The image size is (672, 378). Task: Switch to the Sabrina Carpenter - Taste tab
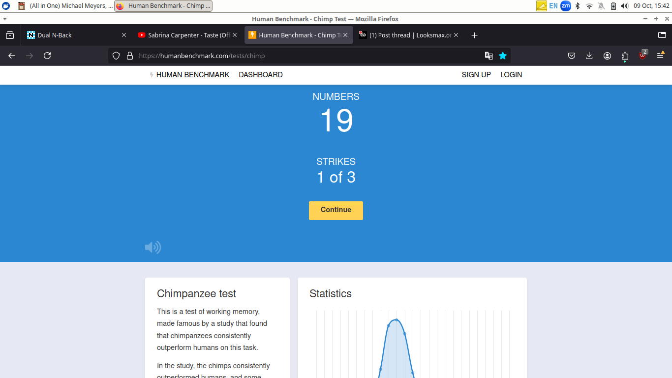coord(188,35)
